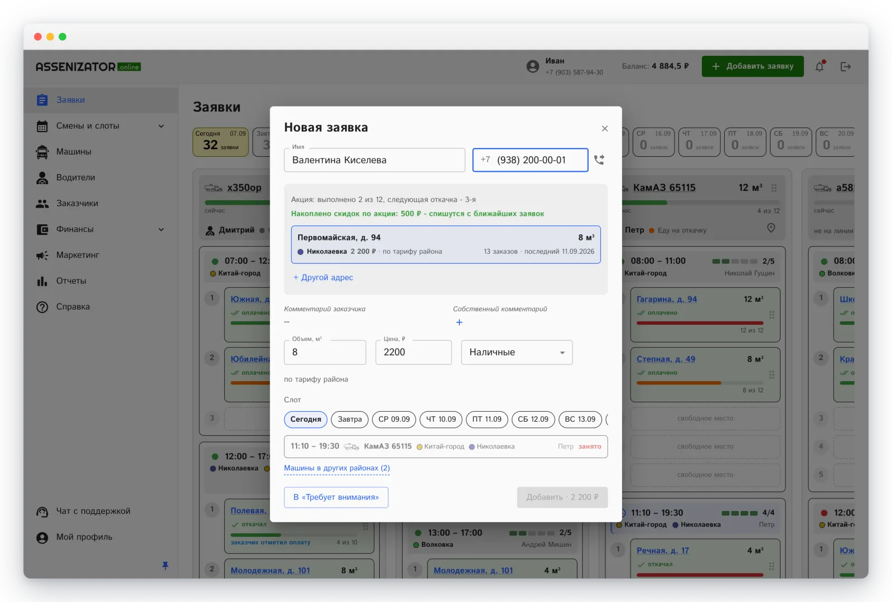Click drag handle on Гагарина, д. 94 order
The image size is (892, 602).
click(x=772, y=315)
